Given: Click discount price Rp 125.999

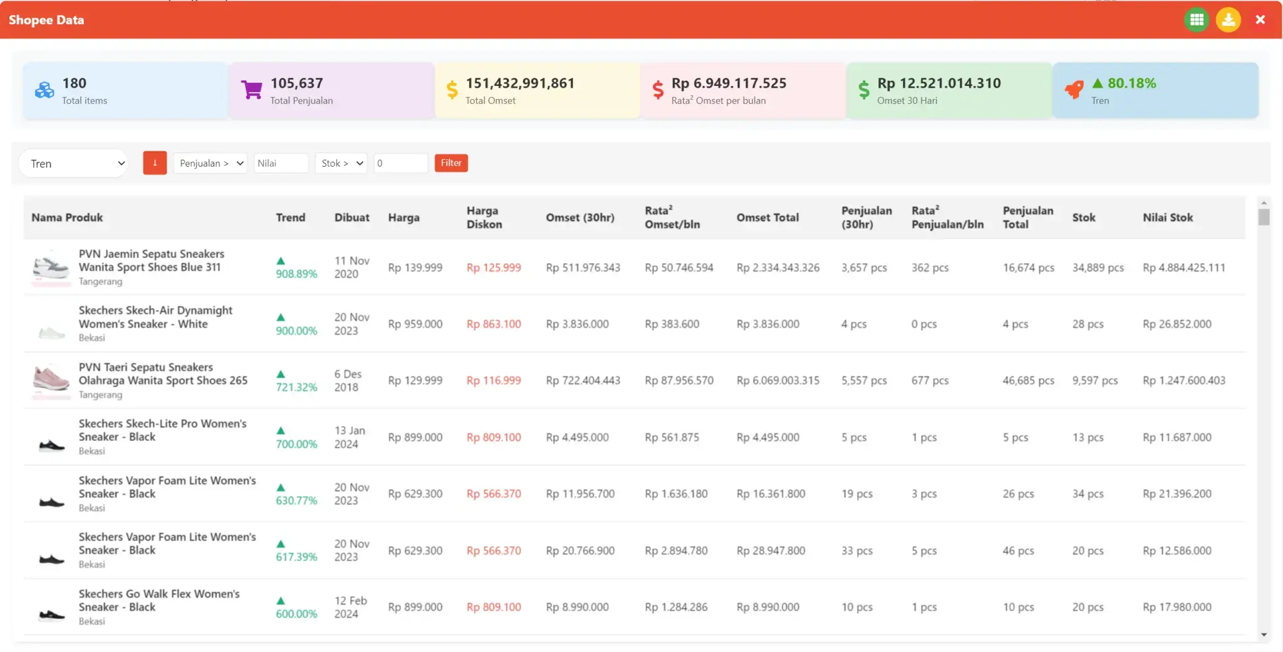Looking at the screenshot, I should [494, 267].
